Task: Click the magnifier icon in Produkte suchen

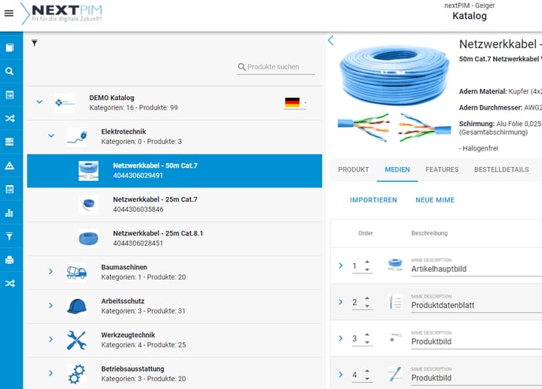Action: tap(242, 67)
